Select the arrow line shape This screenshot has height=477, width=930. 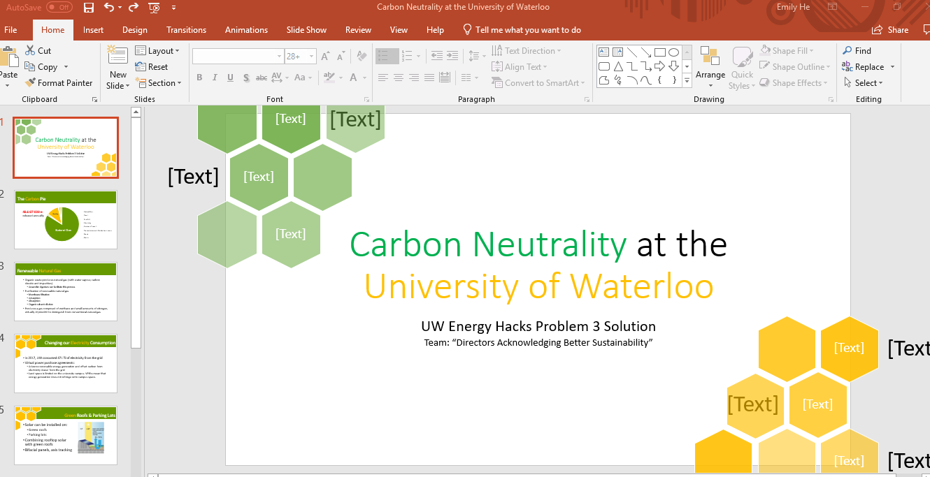click(645, 52)
